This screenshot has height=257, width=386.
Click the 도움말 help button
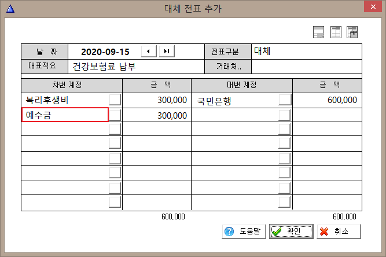[244, 232]
